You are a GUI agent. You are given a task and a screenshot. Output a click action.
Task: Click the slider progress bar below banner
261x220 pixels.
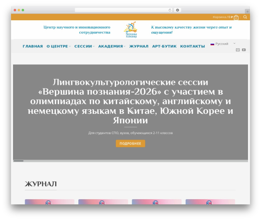(130, 161)
